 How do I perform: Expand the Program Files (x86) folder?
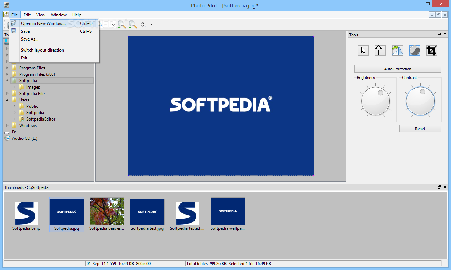click(7, 74)
